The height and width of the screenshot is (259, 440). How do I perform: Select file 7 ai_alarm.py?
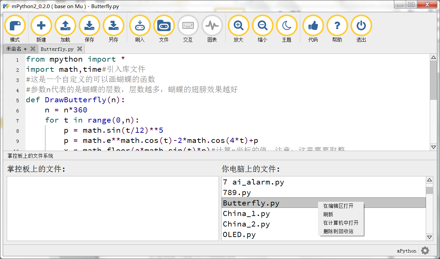click(324, 182)
